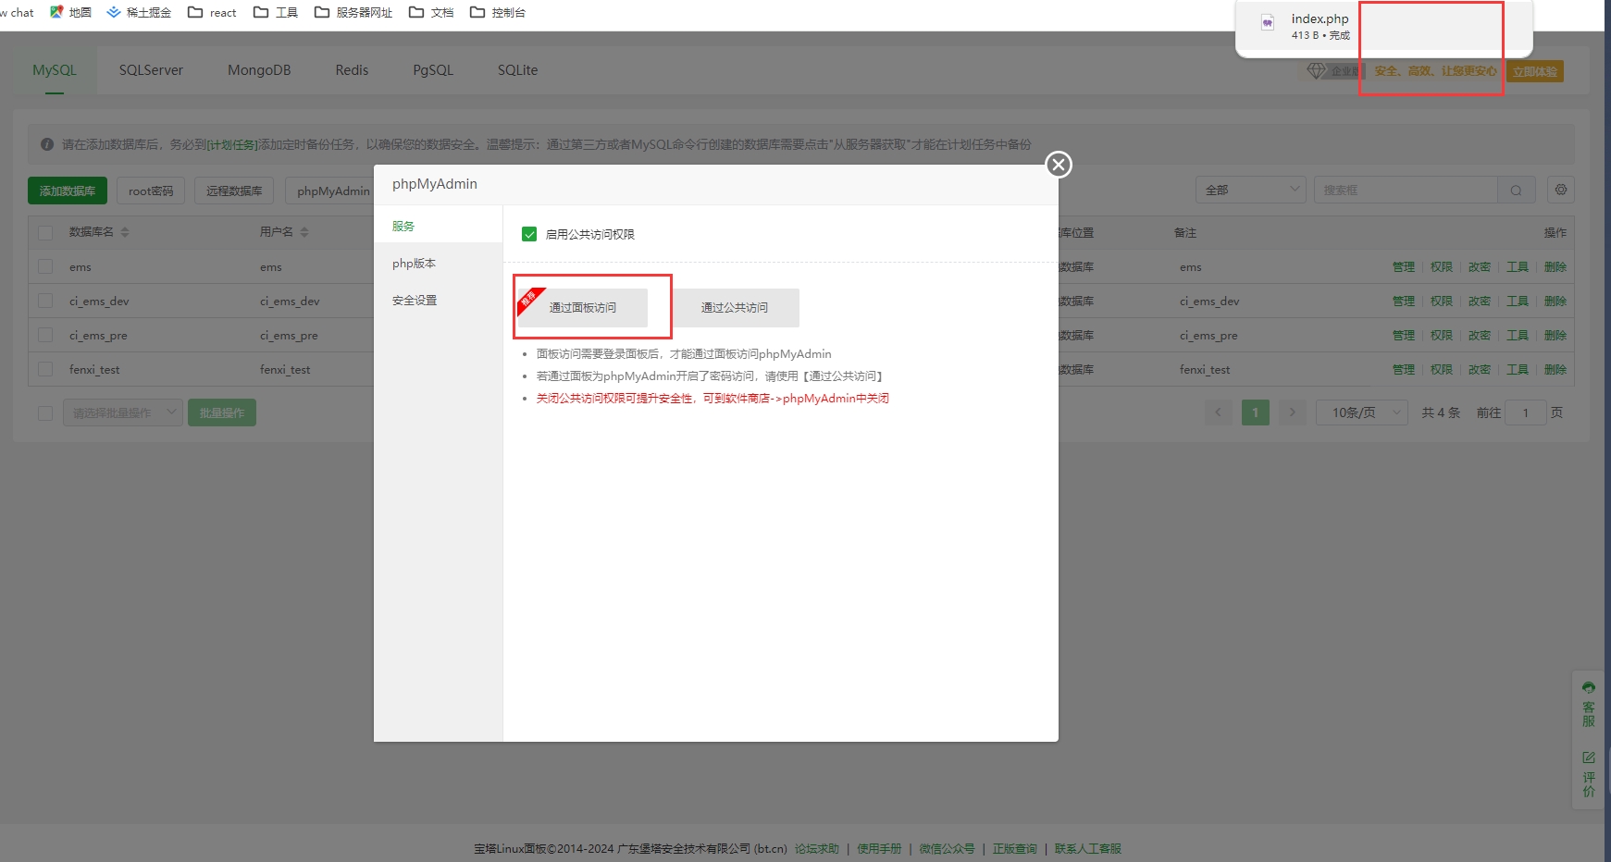Screen dimensions: 1611x862
Task: Select 安全设置 in phpMyAdmin sidebar
Action: click(x=438, y=300)
